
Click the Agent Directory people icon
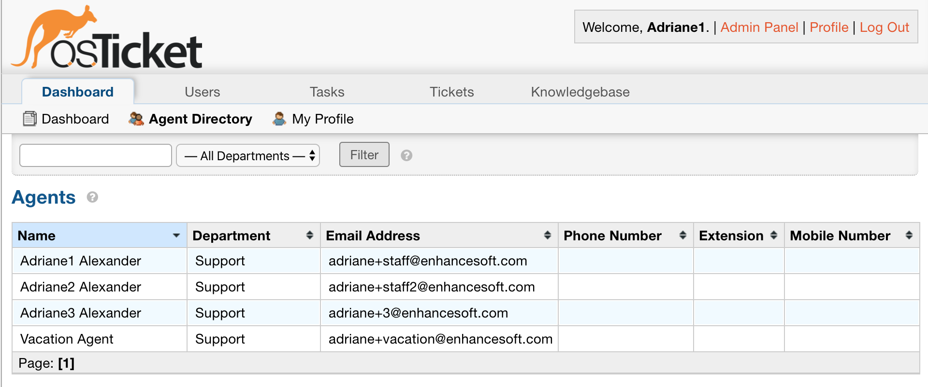136,119
